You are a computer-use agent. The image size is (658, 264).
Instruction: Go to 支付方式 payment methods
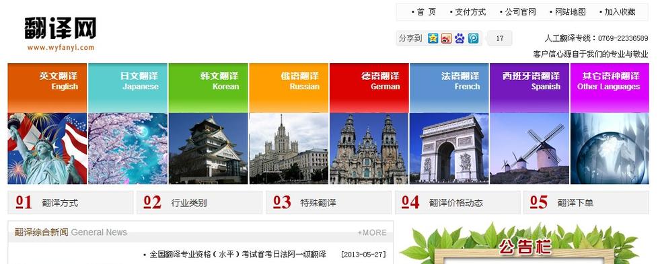pyautogui.click(x=468, y=12)
